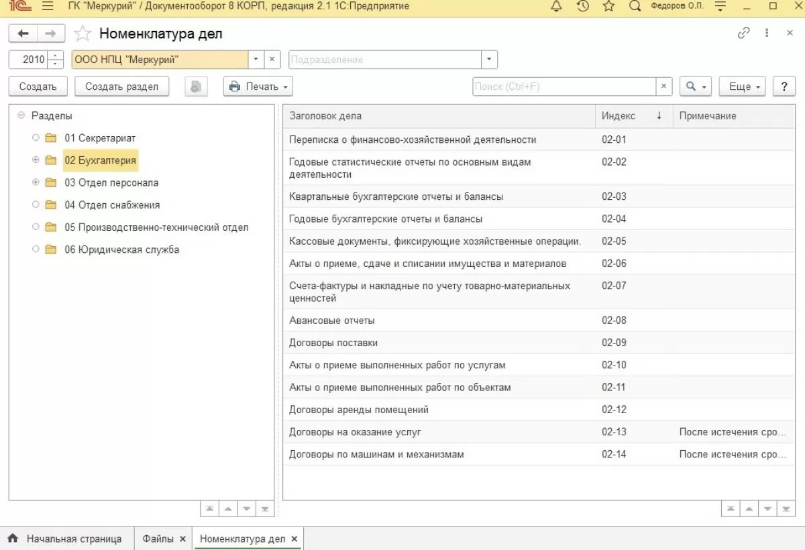Open the favorites star in the title bar
Viewport: 805px width, 550px height.
tap(608, 7)
